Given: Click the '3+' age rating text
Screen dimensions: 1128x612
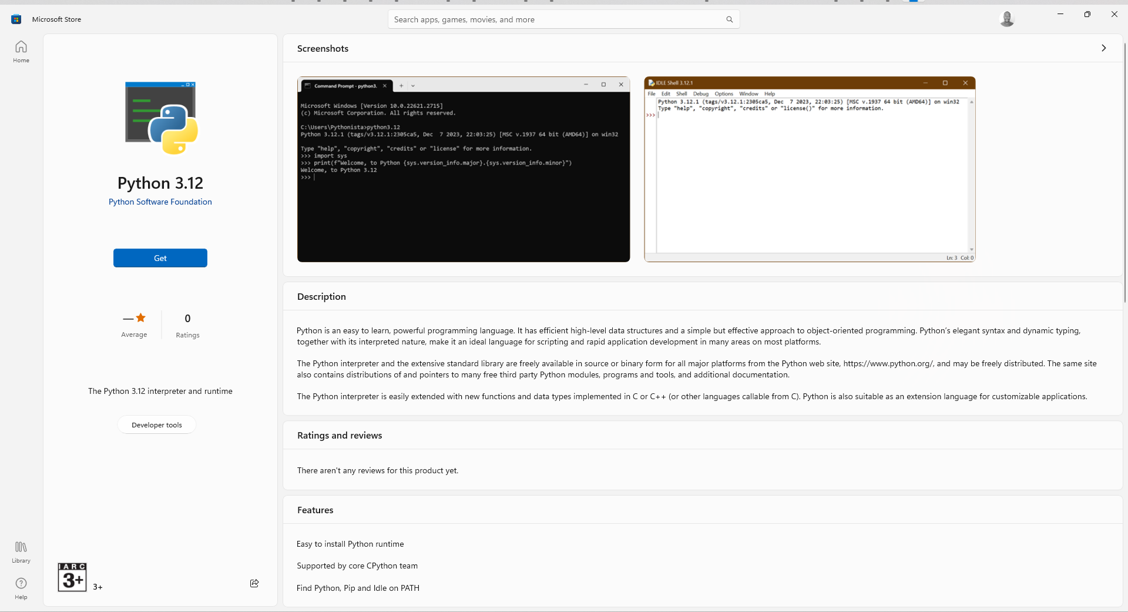Looking at the screenshot, I should (98, 587).
